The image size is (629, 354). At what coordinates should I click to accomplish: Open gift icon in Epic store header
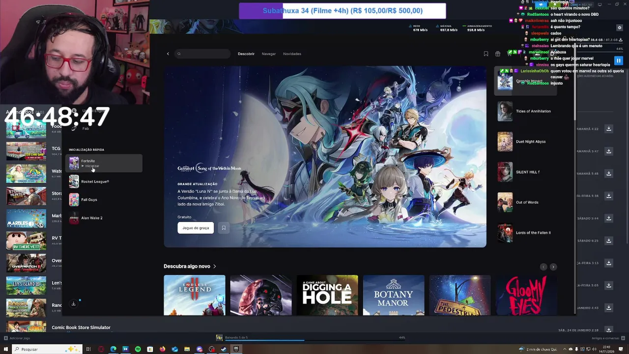pyautogui.click(x=498, y=54)
